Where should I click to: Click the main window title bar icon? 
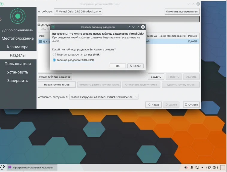click(2, 4)
